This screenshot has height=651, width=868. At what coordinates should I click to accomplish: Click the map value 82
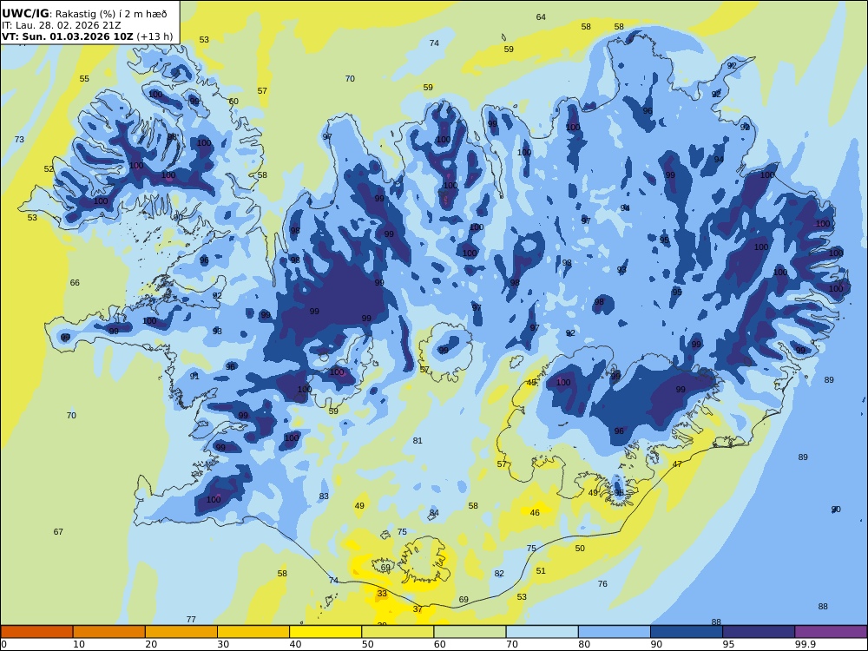(499, 574)
